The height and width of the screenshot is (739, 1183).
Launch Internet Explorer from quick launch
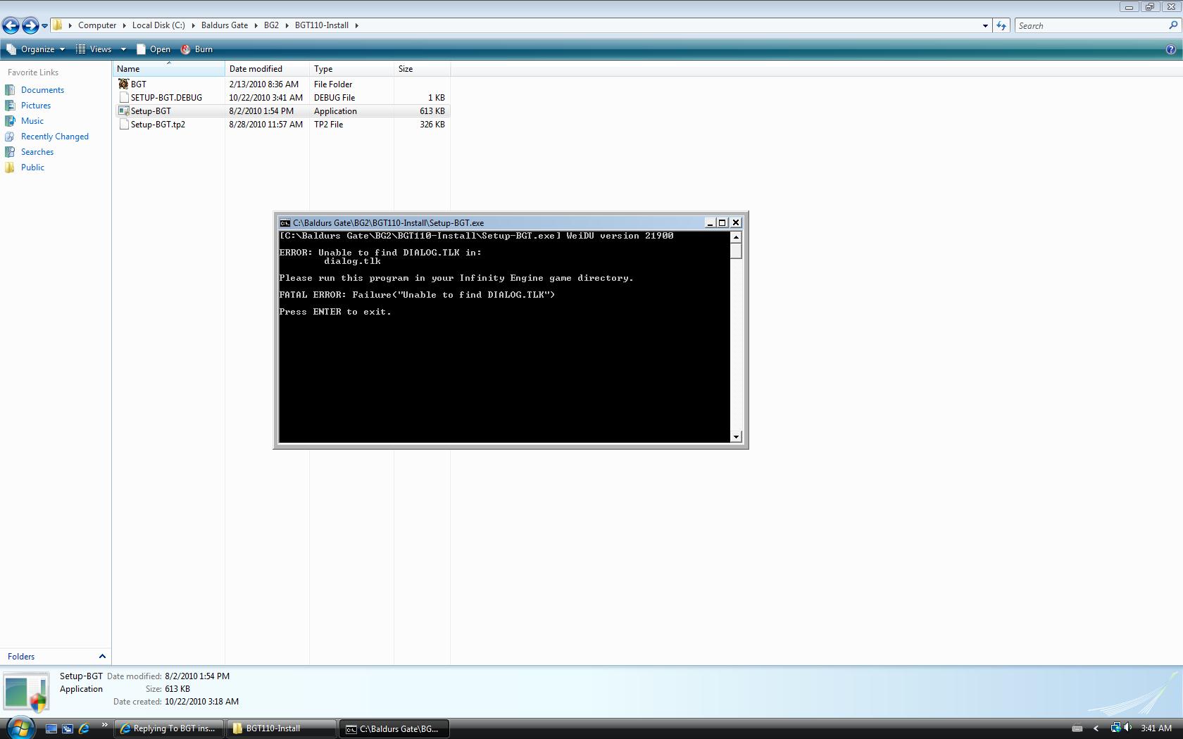point(84,728)
